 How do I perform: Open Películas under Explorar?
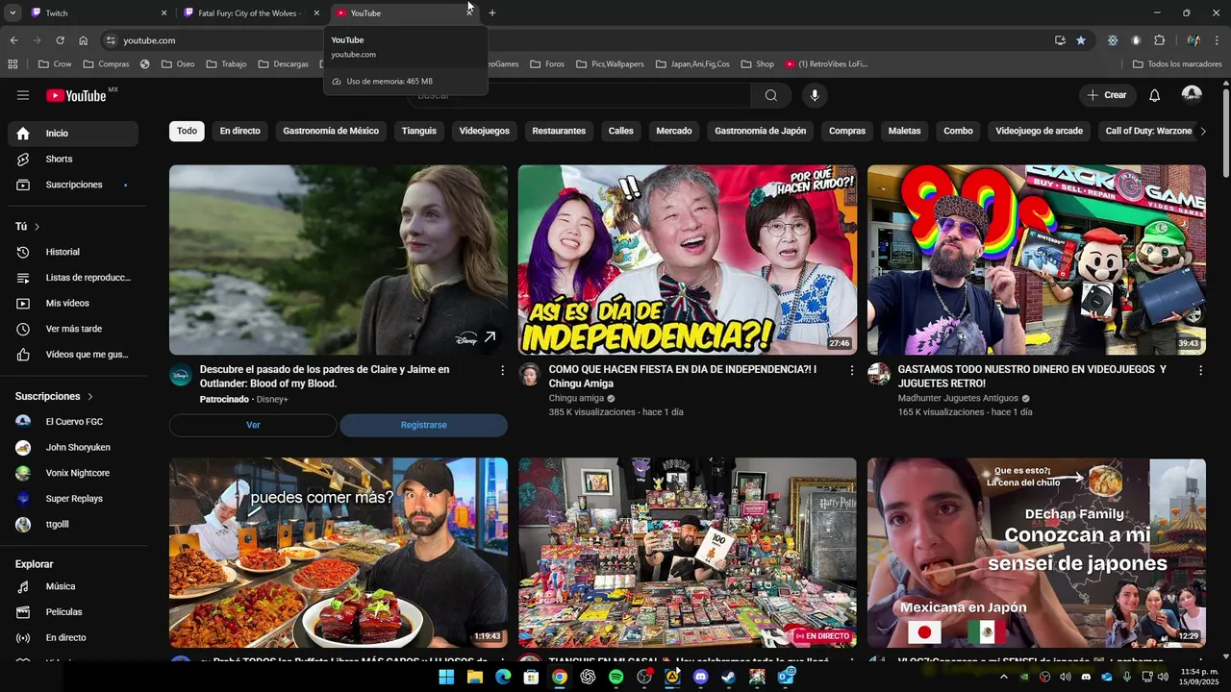[73, 612]
